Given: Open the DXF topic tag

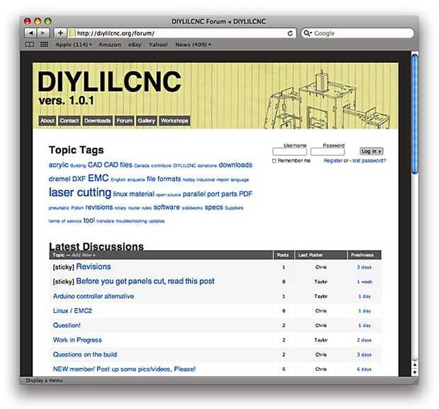Looking at the screenshot, I should coord(79,179).
